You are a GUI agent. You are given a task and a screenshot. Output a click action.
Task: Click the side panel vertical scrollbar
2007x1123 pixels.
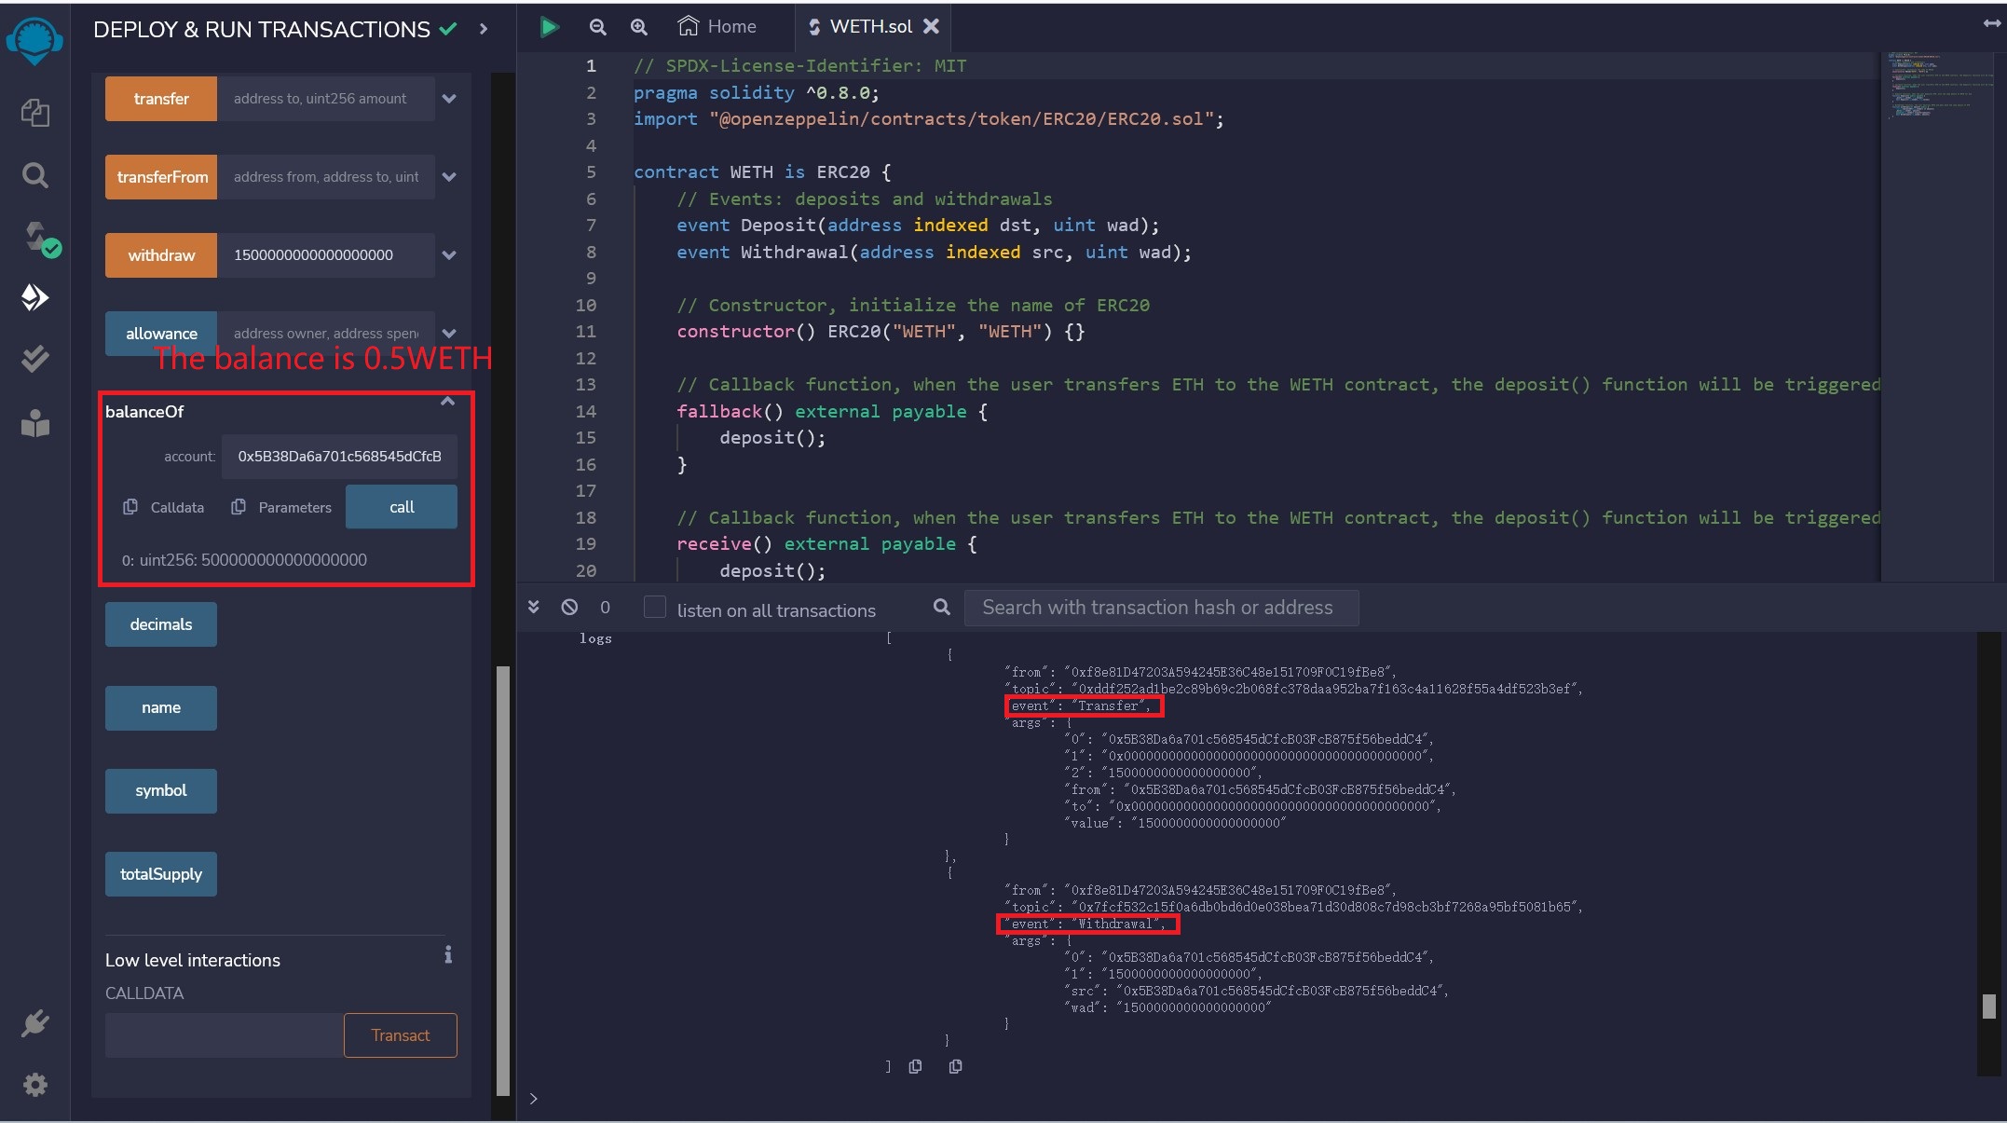point(503,881)
